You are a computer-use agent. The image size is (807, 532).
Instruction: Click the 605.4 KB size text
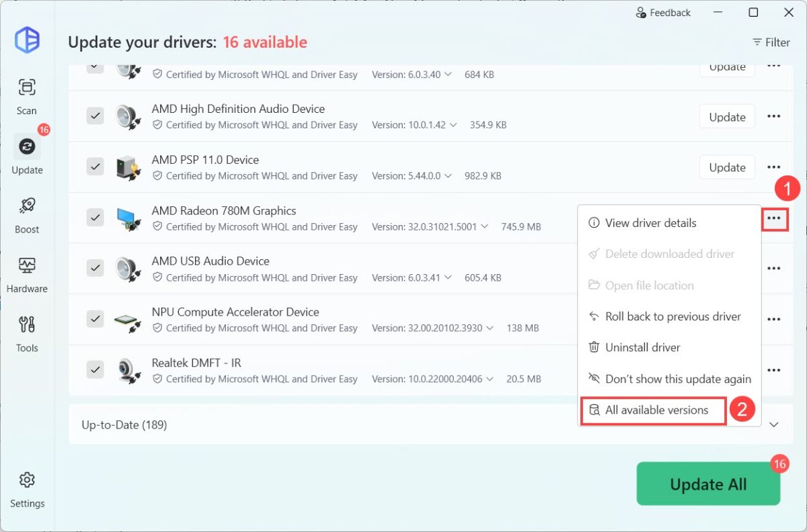click(x=483, y=277)
